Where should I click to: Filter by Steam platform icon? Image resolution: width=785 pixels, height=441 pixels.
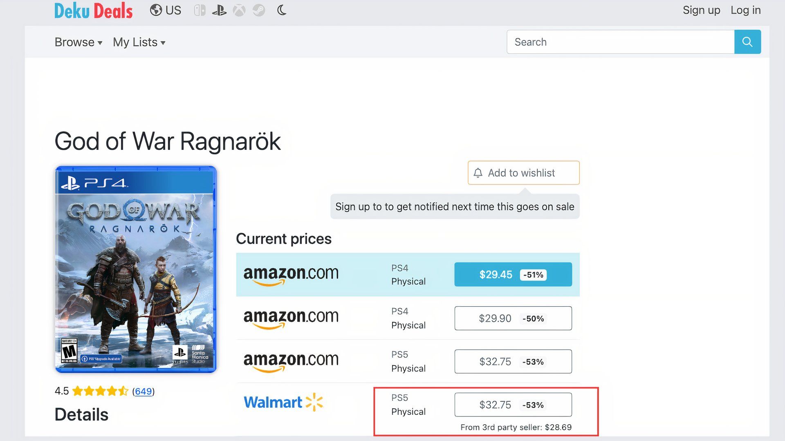coord(259,10)
